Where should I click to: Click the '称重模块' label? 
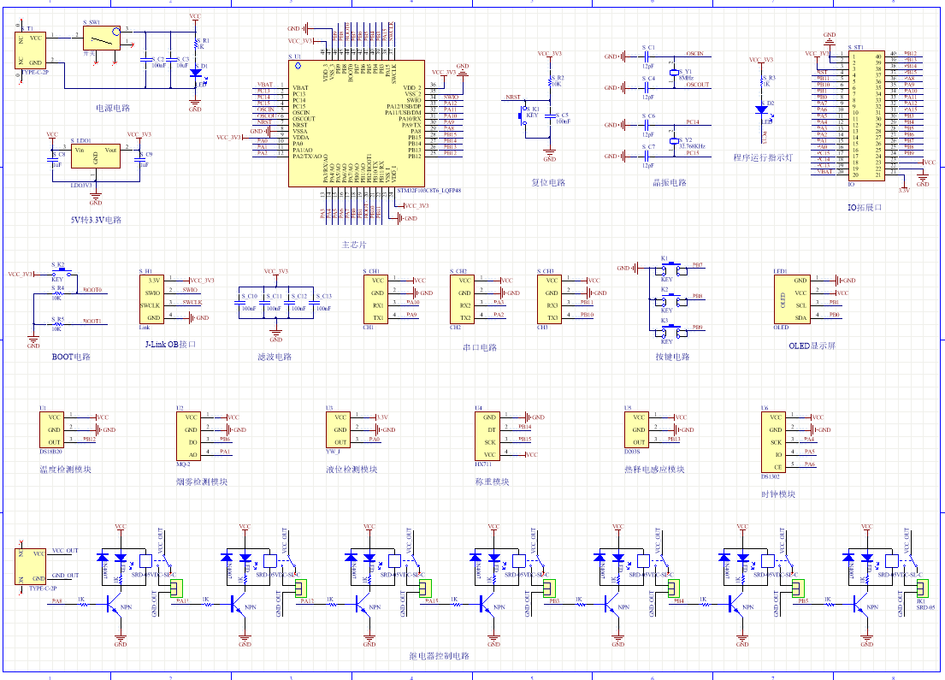(x=492, y=482)
